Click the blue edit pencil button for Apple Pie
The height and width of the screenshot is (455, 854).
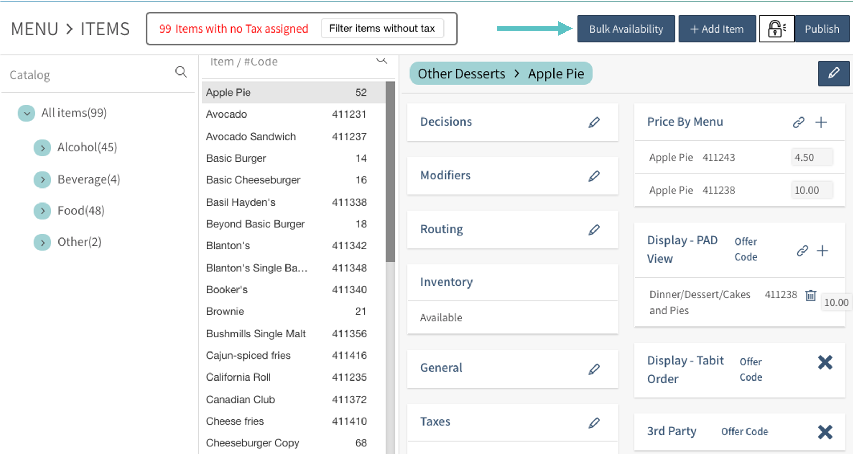tap(833, 73)
